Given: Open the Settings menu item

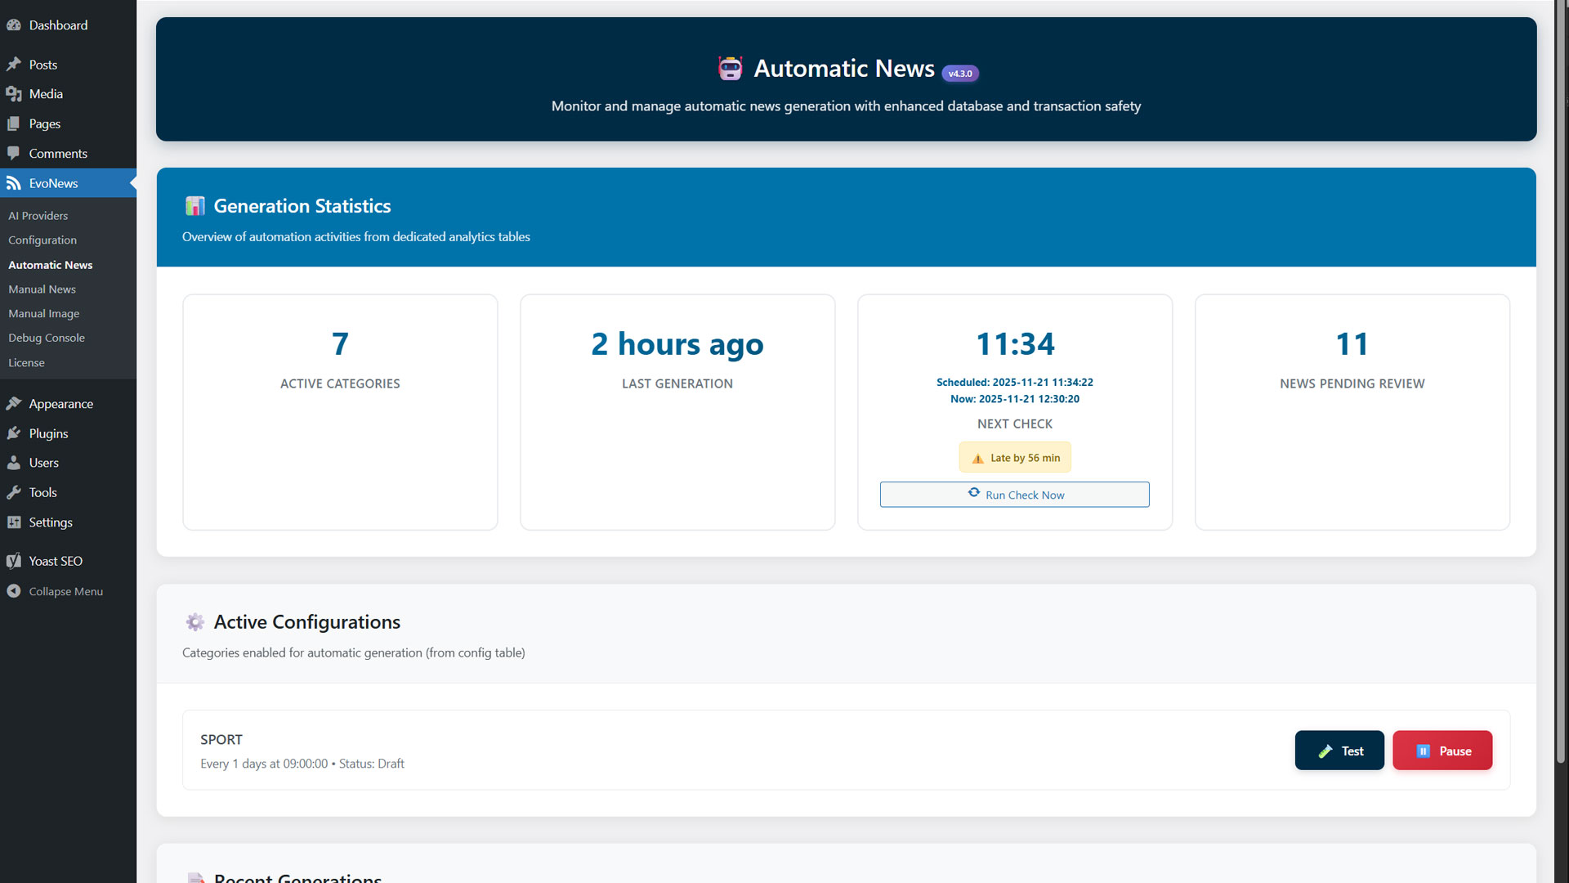Looking at the screenshot, I should pyautogui.click(x=50, y=522).
